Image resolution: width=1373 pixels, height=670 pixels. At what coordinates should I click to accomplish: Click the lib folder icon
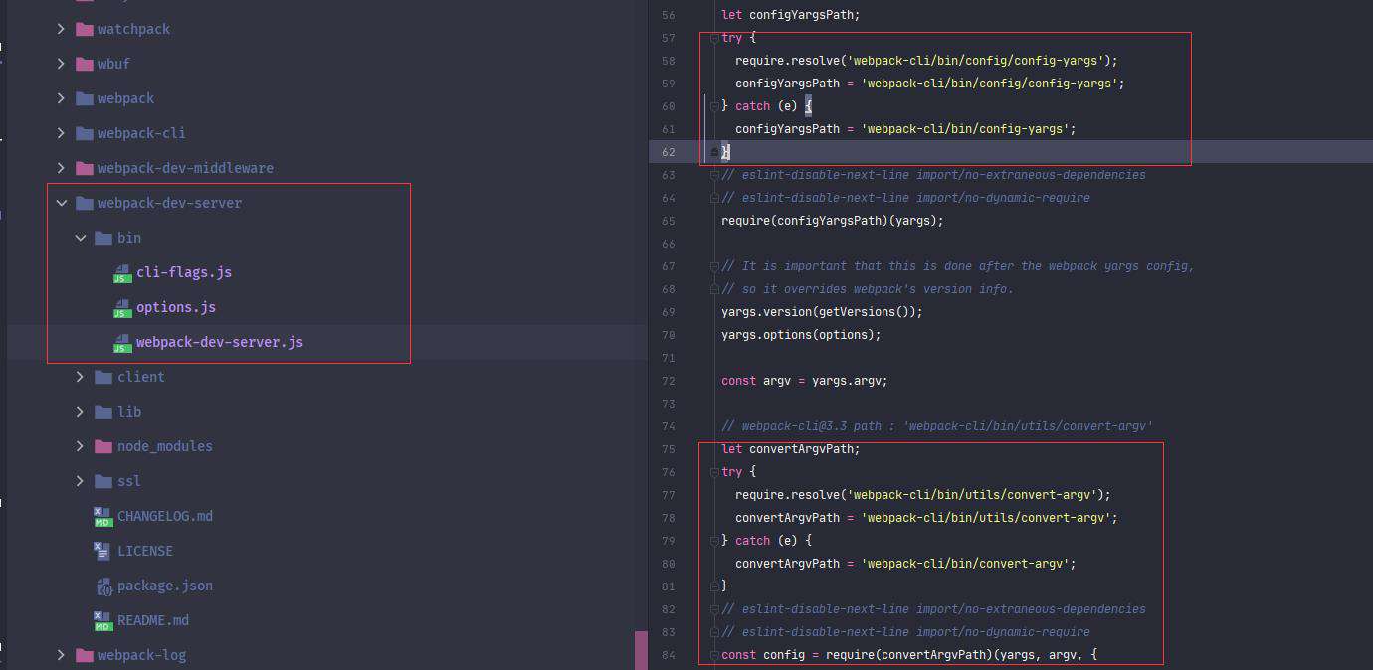click(x=102, y=412)
